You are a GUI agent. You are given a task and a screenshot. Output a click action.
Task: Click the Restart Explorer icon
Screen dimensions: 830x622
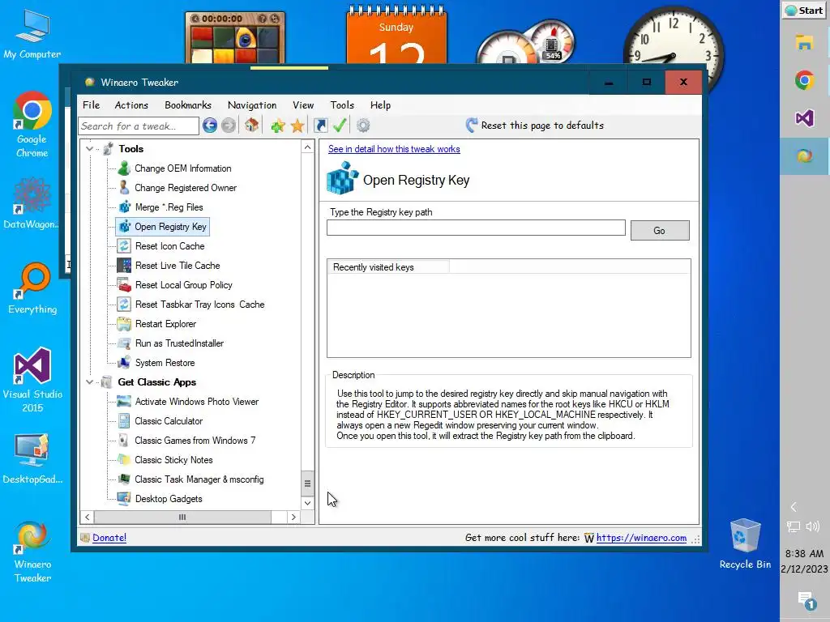tap(124, 324)
